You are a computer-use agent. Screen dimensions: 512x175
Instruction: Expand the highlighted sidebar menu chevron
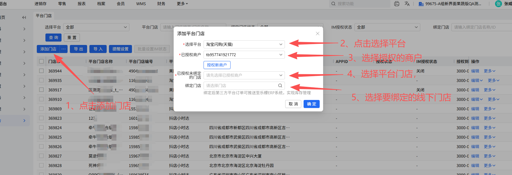tap(24, 121)
